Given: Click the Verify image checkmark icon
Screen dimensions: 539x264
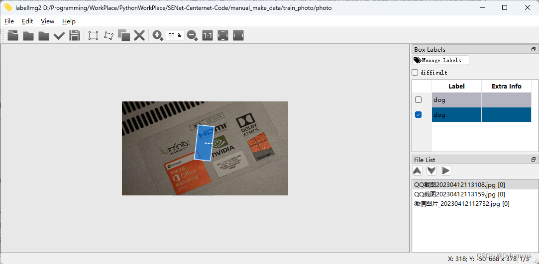Looking at the screenshot, I should (x=59, y=35).
